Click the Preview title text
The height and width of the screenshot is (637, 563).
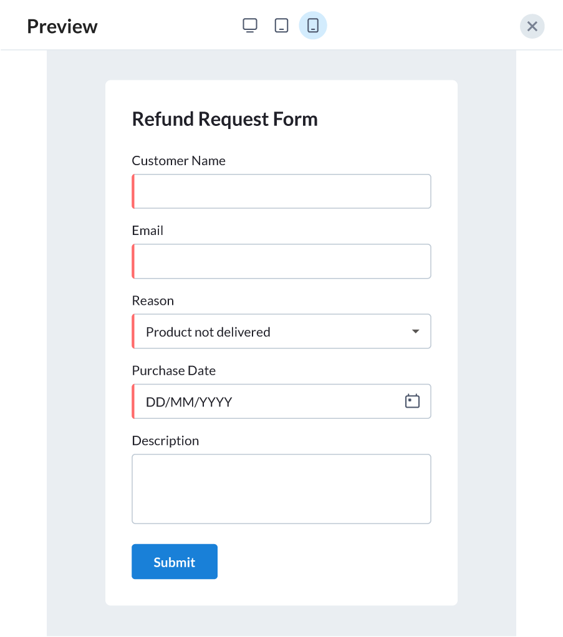[62, 26]
